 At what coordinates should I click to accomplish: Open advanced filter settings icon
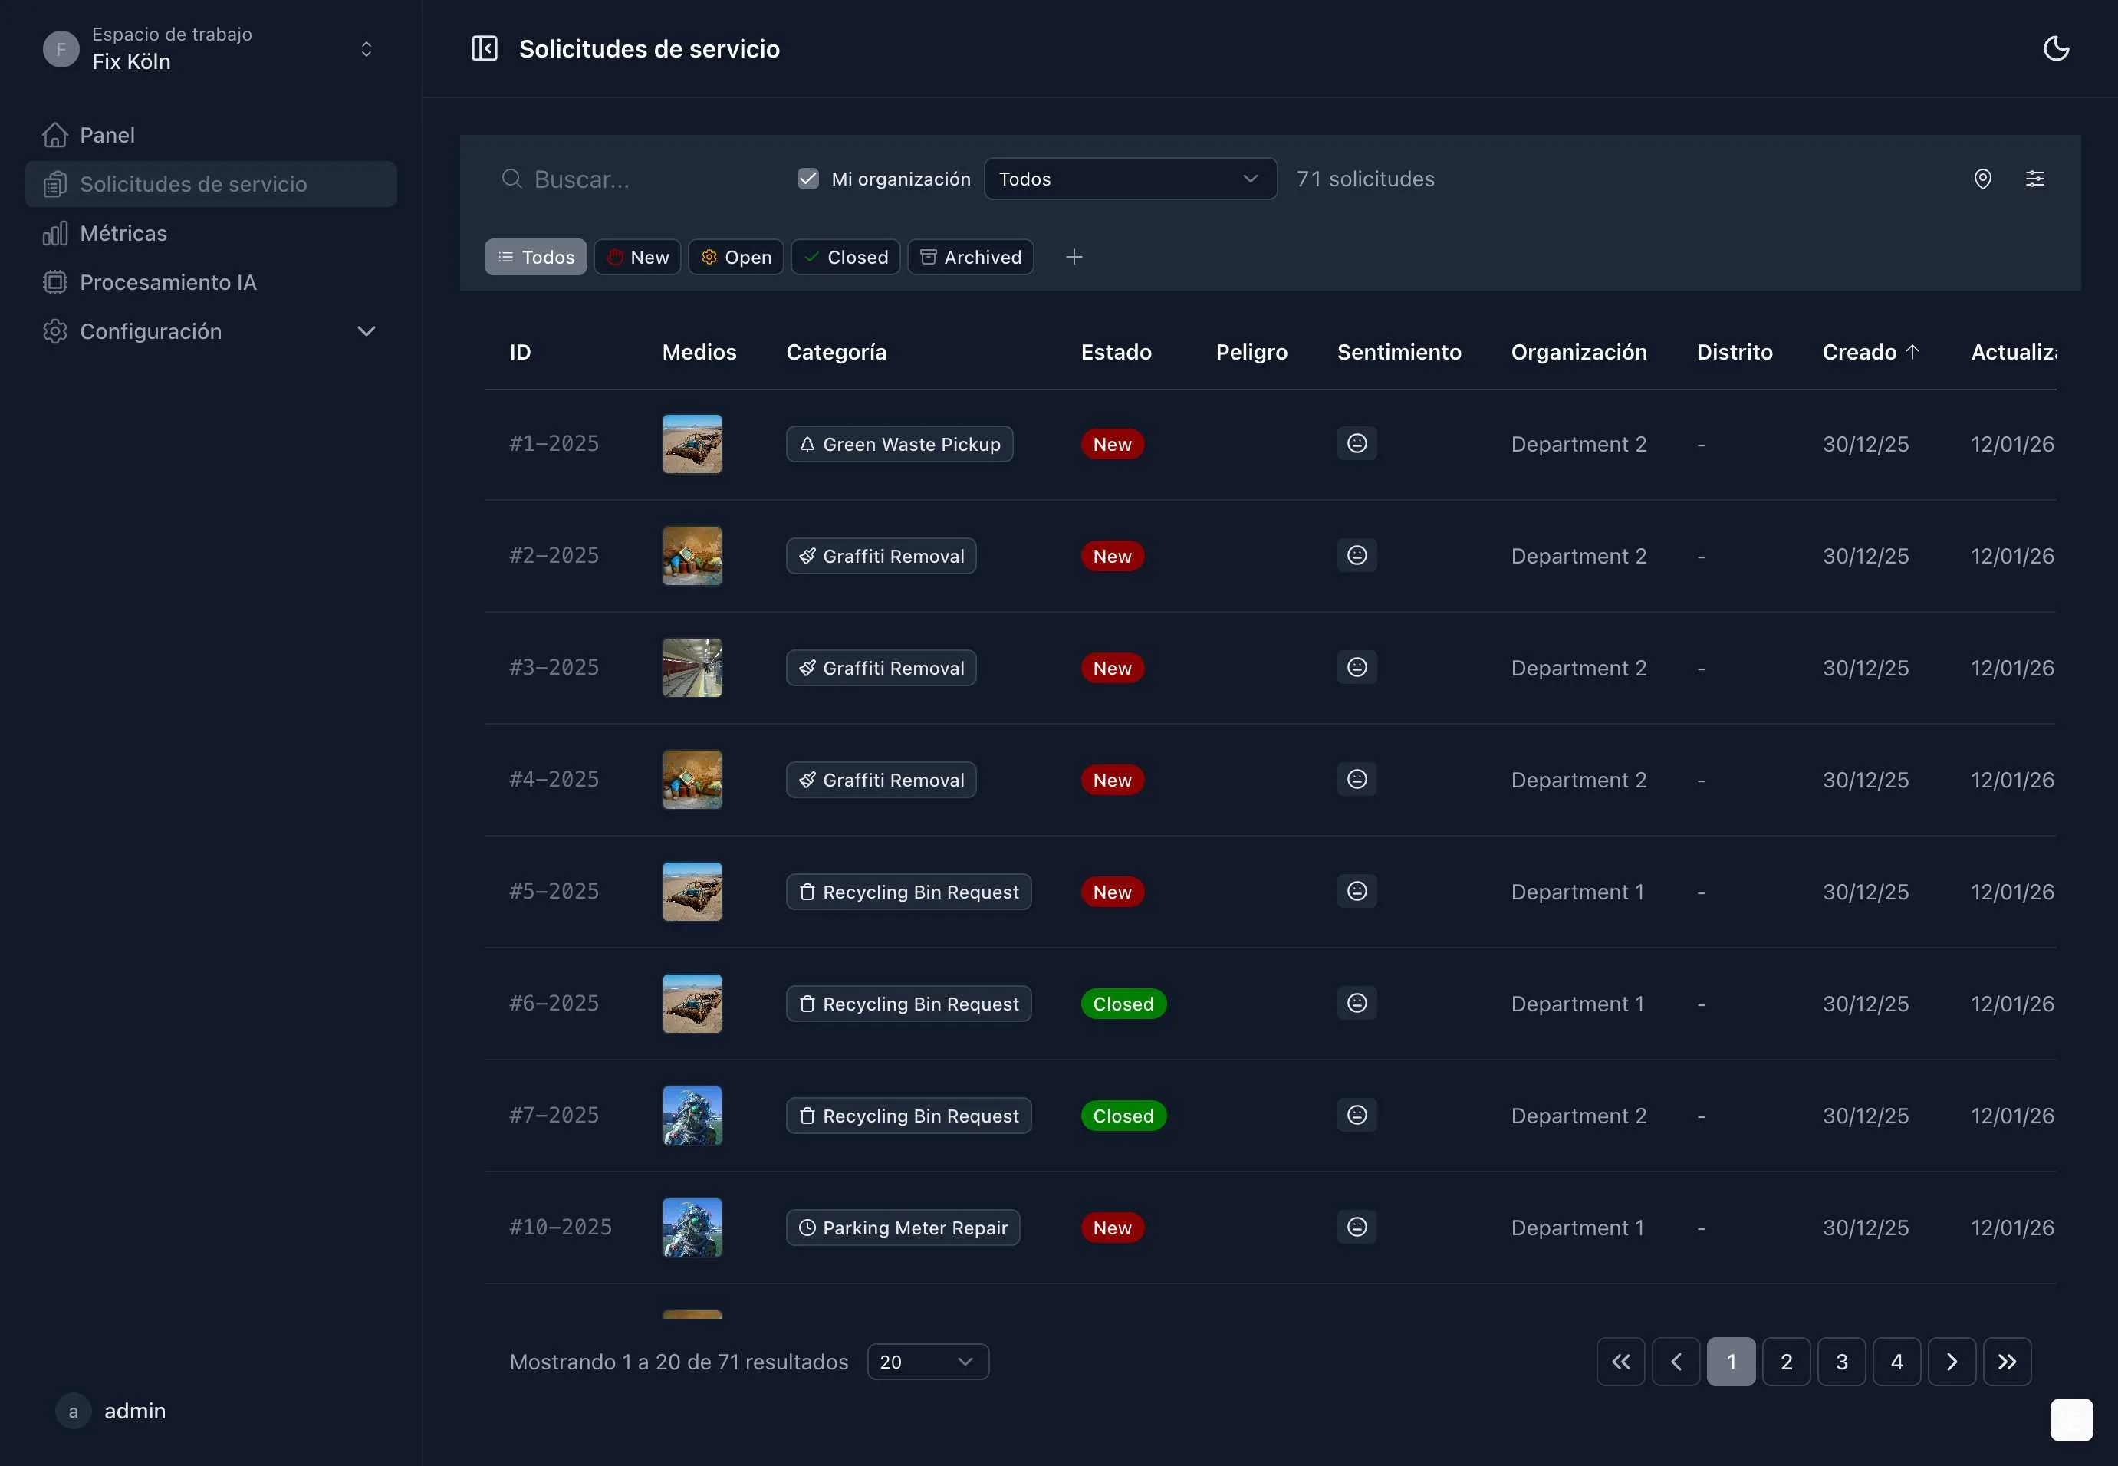(2036, 178)
